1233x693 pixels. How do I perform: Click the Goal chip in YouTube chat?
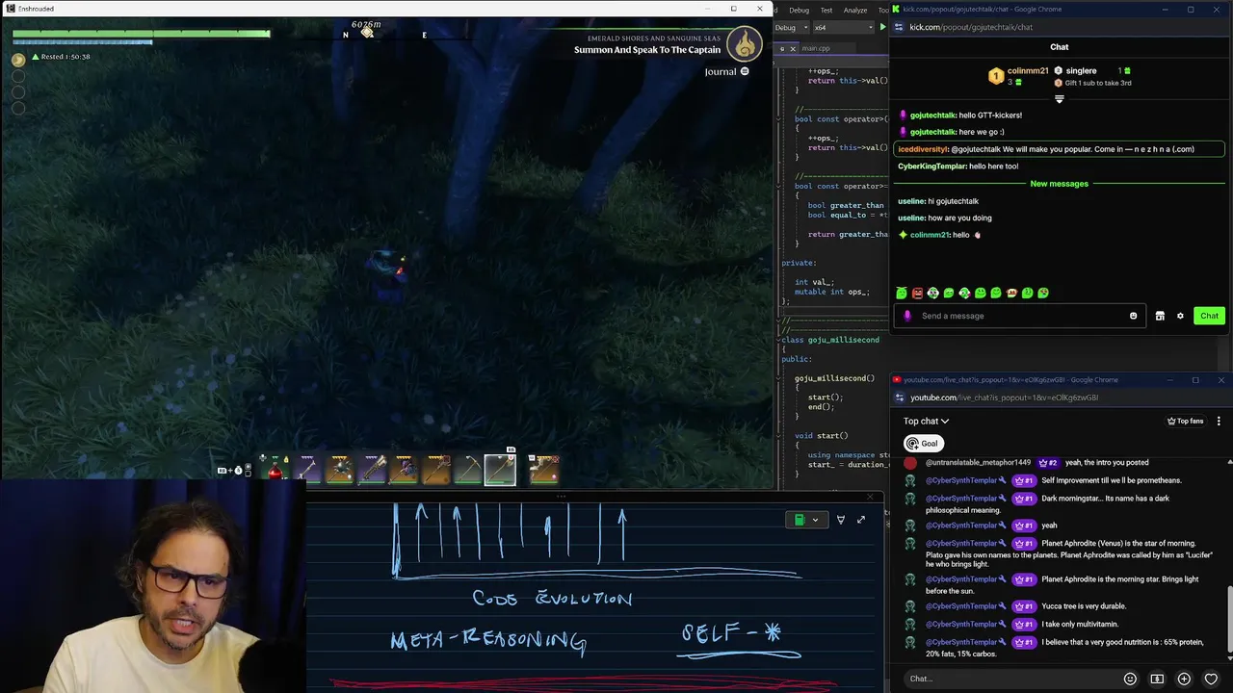(922, 444)
